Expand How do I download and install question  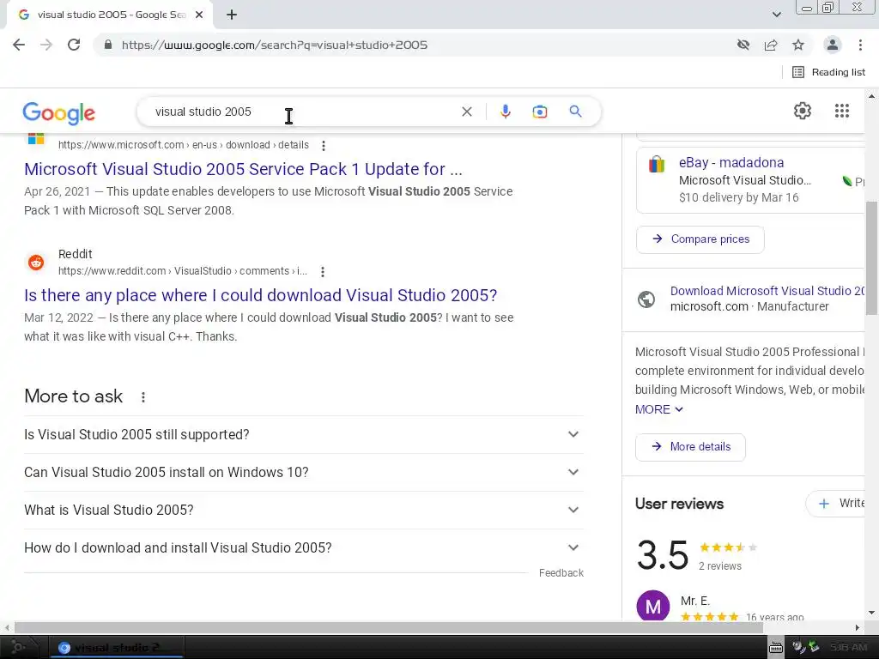[x=304, y=547]
